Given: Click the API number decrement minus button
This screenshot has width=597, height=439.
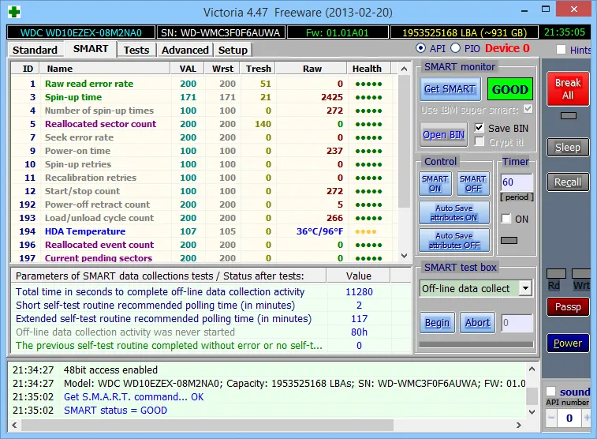Looking at the screenshot, I should 551,418.
